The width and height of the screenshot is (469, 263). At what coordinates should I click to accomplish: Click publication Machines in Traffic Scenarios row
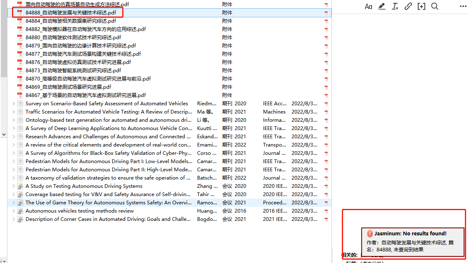tap(274, 112)
